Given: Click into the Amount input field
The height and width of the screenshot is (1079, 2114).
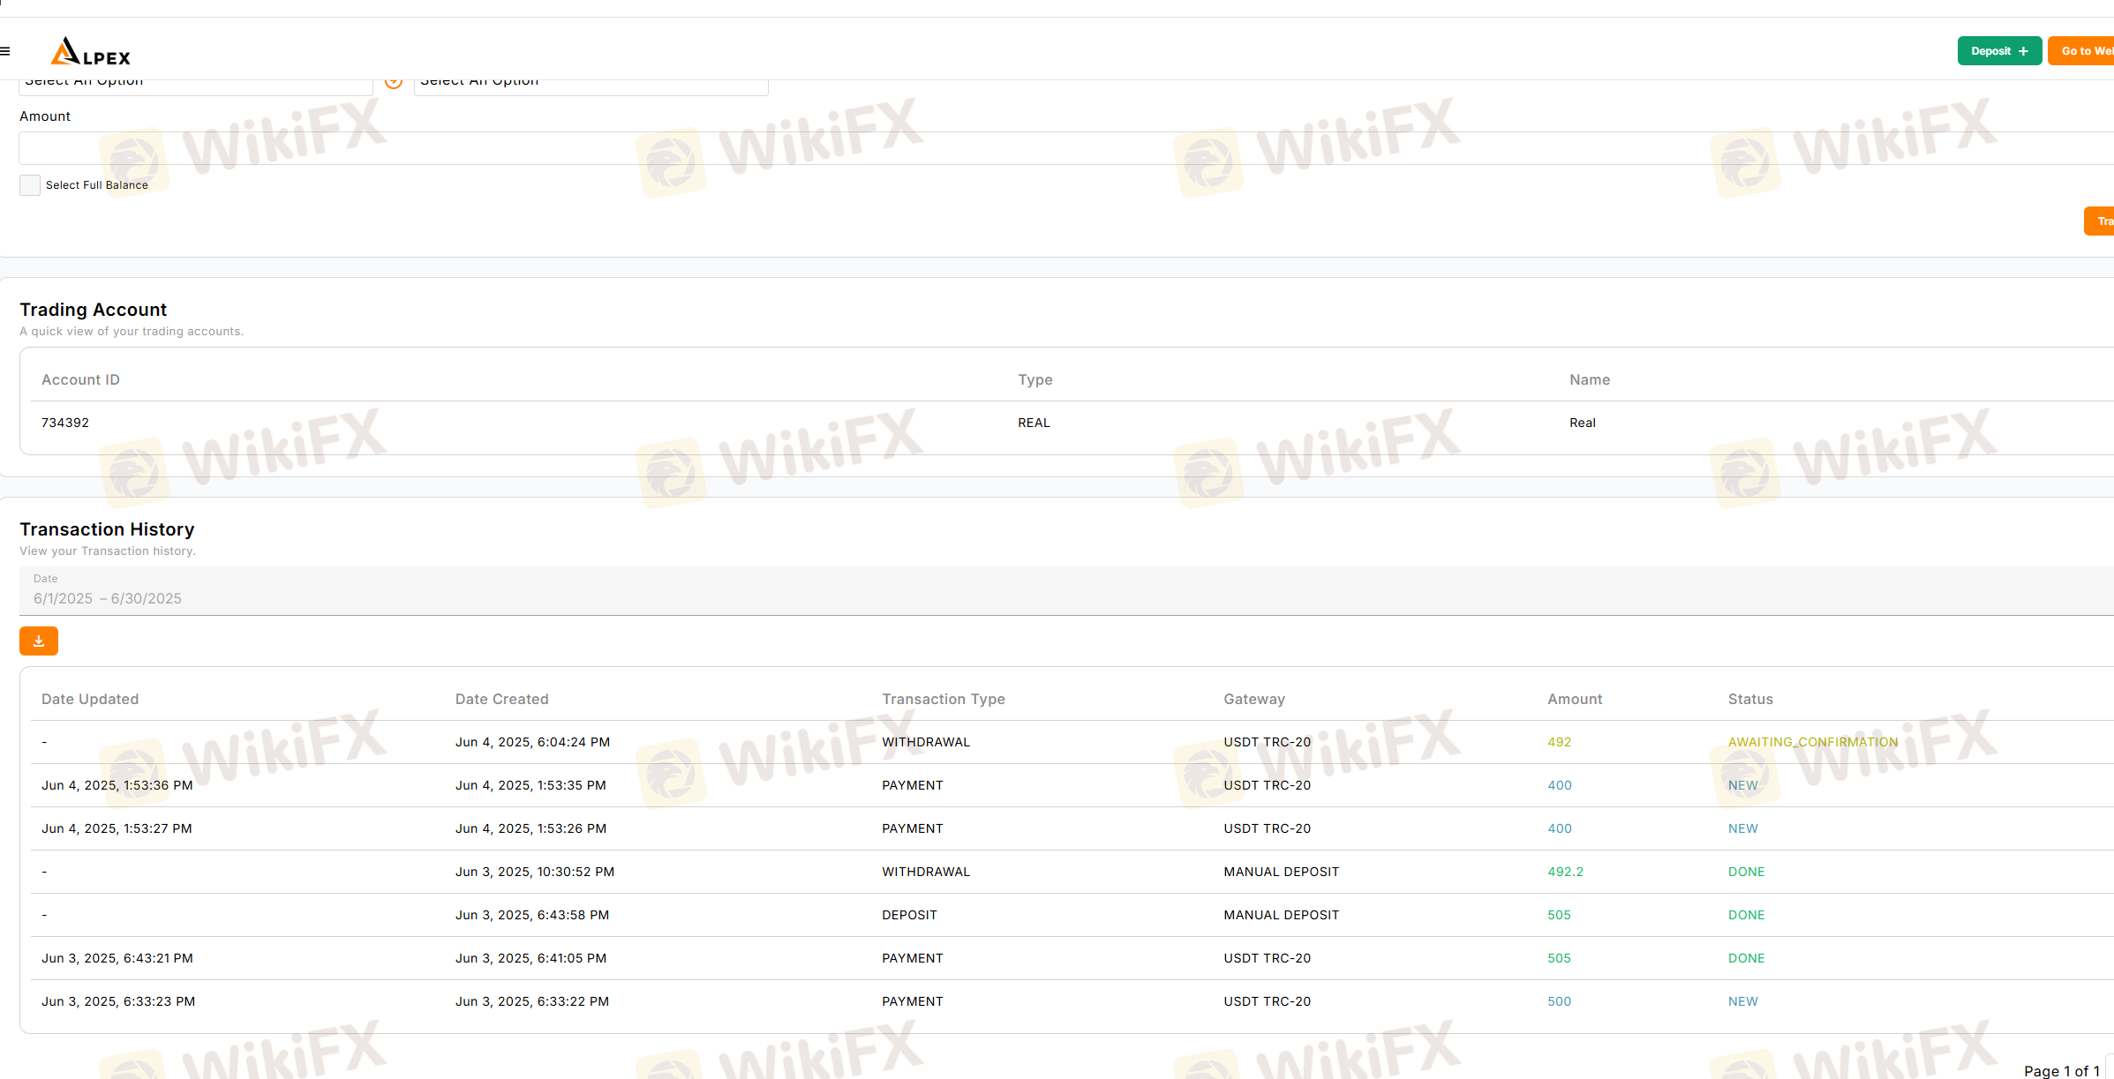Looking at the screenshot, I should [x=1059, y=148].
